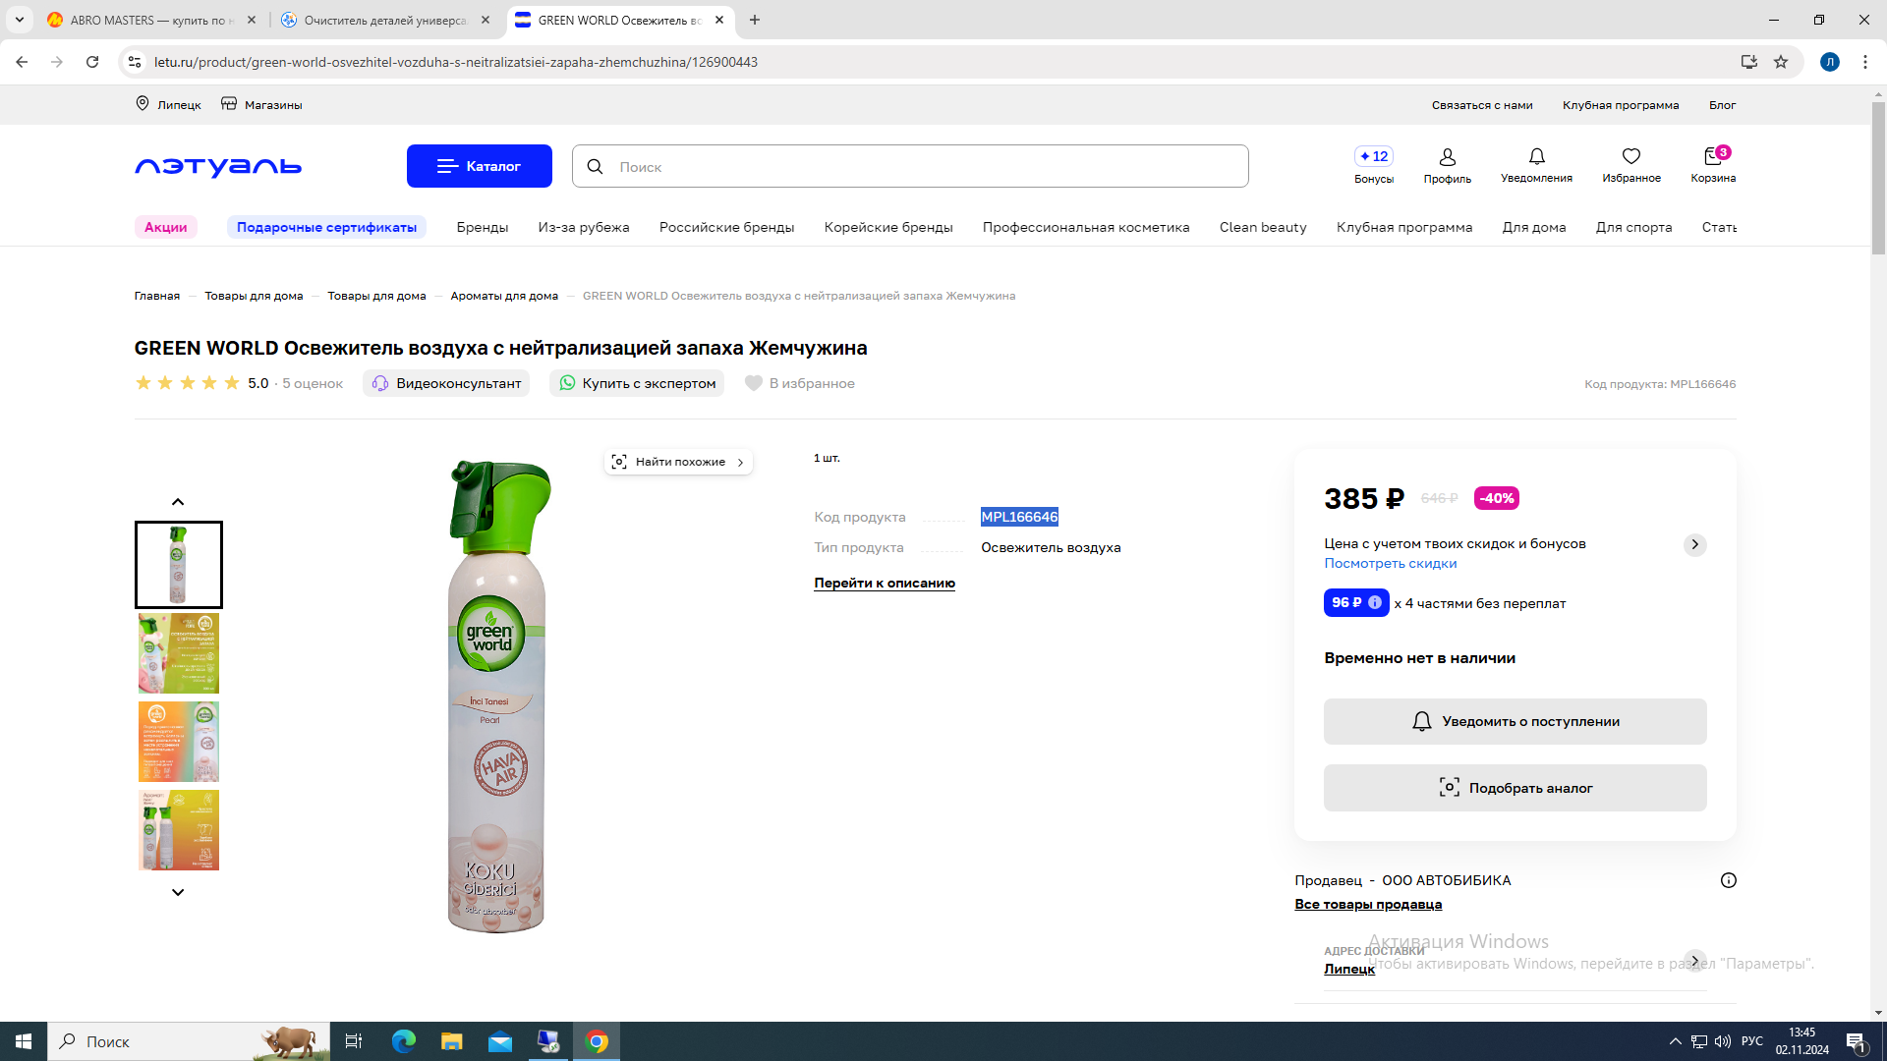Open Mail app from the taskbar
This screenshot has height=1061, width=1887.
(500, 1041)
